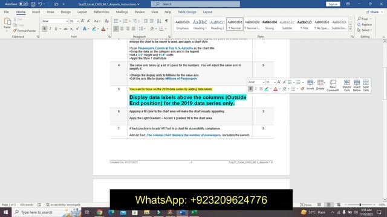Click the ribbon Shrink Font icon
The width and height of the screenshot is (387, 217).
[x=89, y=21]
